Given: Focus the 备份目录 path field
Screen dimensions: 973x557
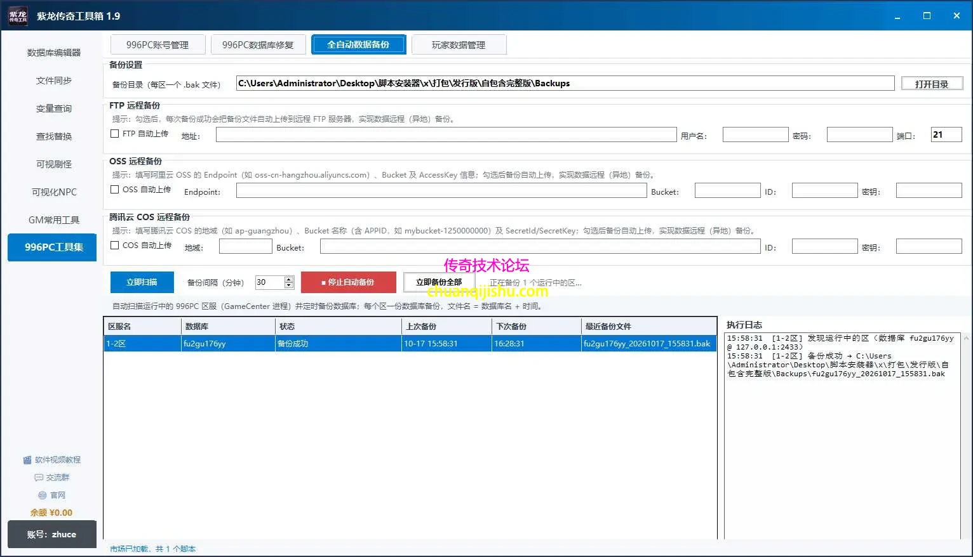Looking at the screenshot, I should pyautogui.click(x=565, y=83).
